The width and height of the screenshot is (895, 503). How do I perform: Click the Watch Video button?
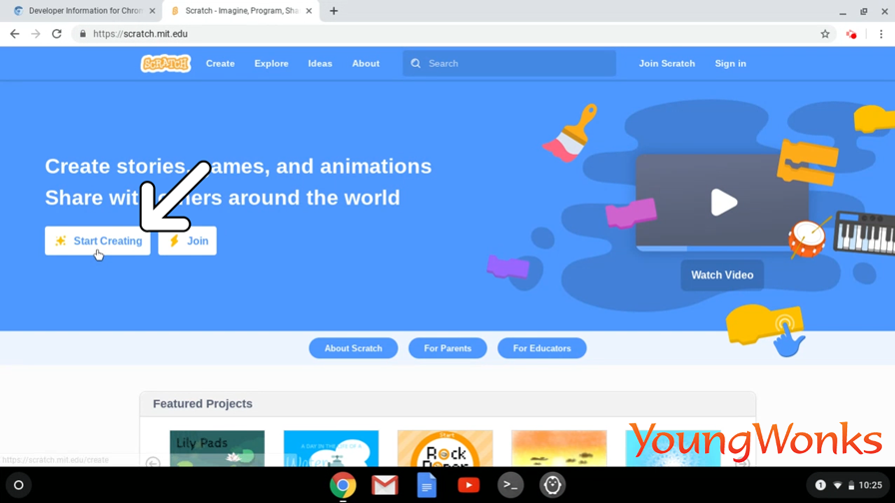(722, 274)
